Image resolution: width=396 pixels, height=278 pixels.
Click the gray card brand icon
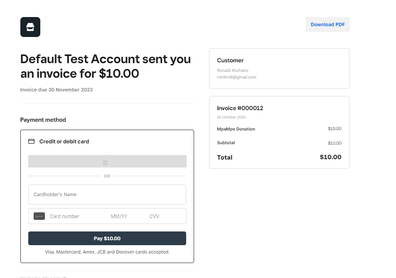pos(39,216)
